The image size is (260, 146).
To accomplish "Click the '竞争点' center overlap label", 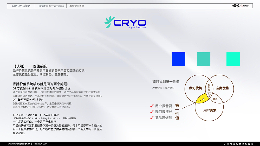I will pos(209,95).
